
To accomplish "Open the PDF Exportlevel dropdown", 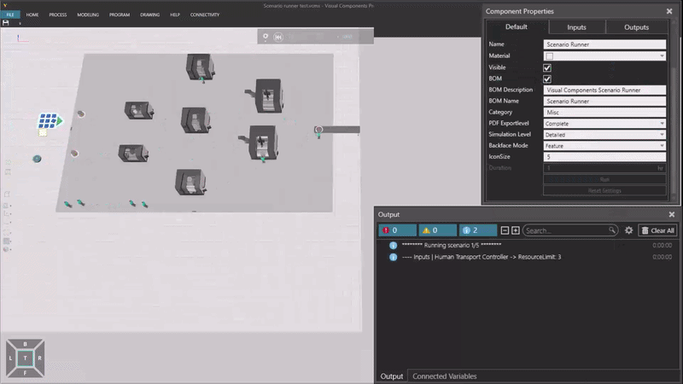I will coord(604,124).
